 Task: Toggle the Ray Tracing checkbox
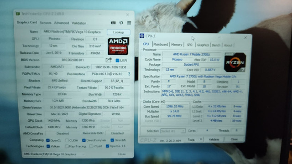(x=67, y=146)
